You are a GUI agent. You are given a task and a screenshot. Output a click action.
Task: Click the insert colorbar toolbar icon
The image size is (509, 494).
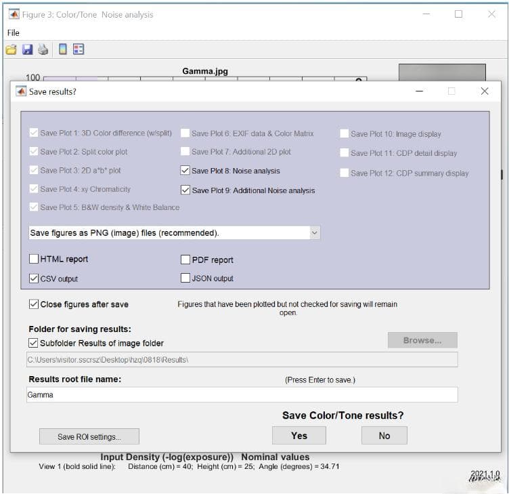63,49
